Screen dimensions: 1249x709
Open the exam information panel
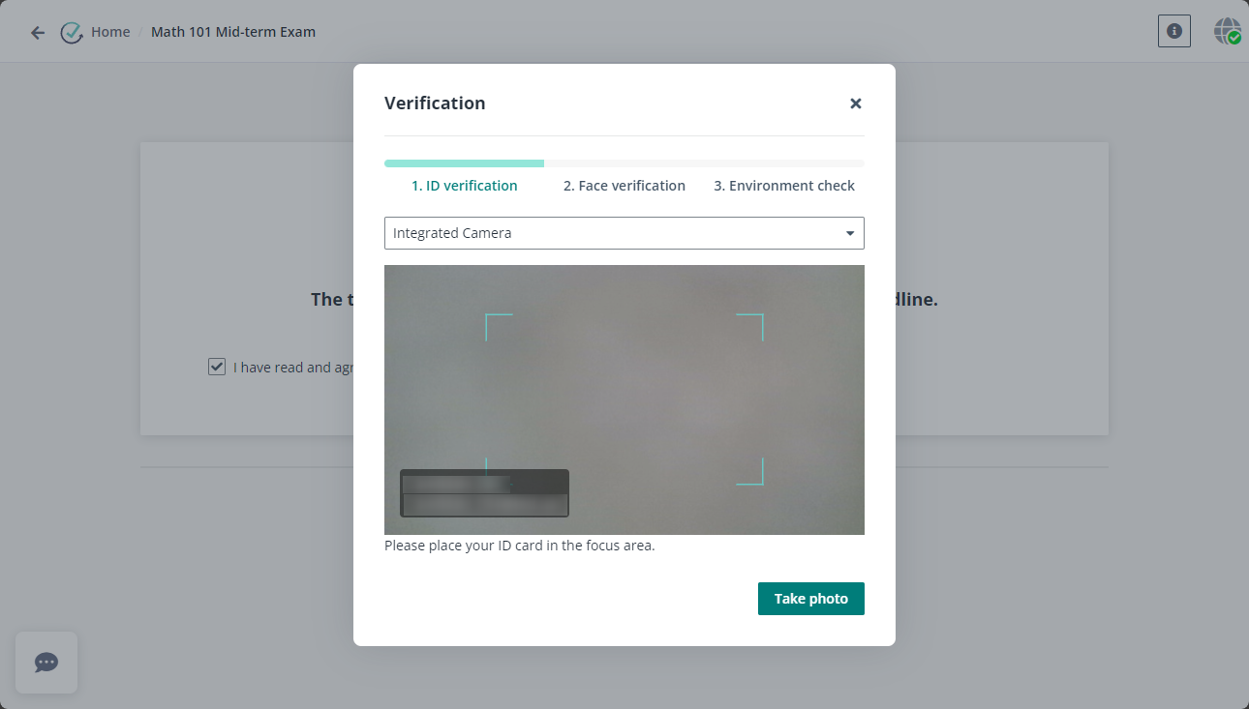point(1173,31)
